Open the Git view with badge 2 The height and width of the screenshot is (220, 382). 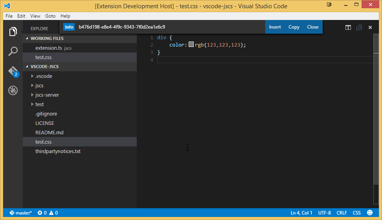click(x=13, y=72)
